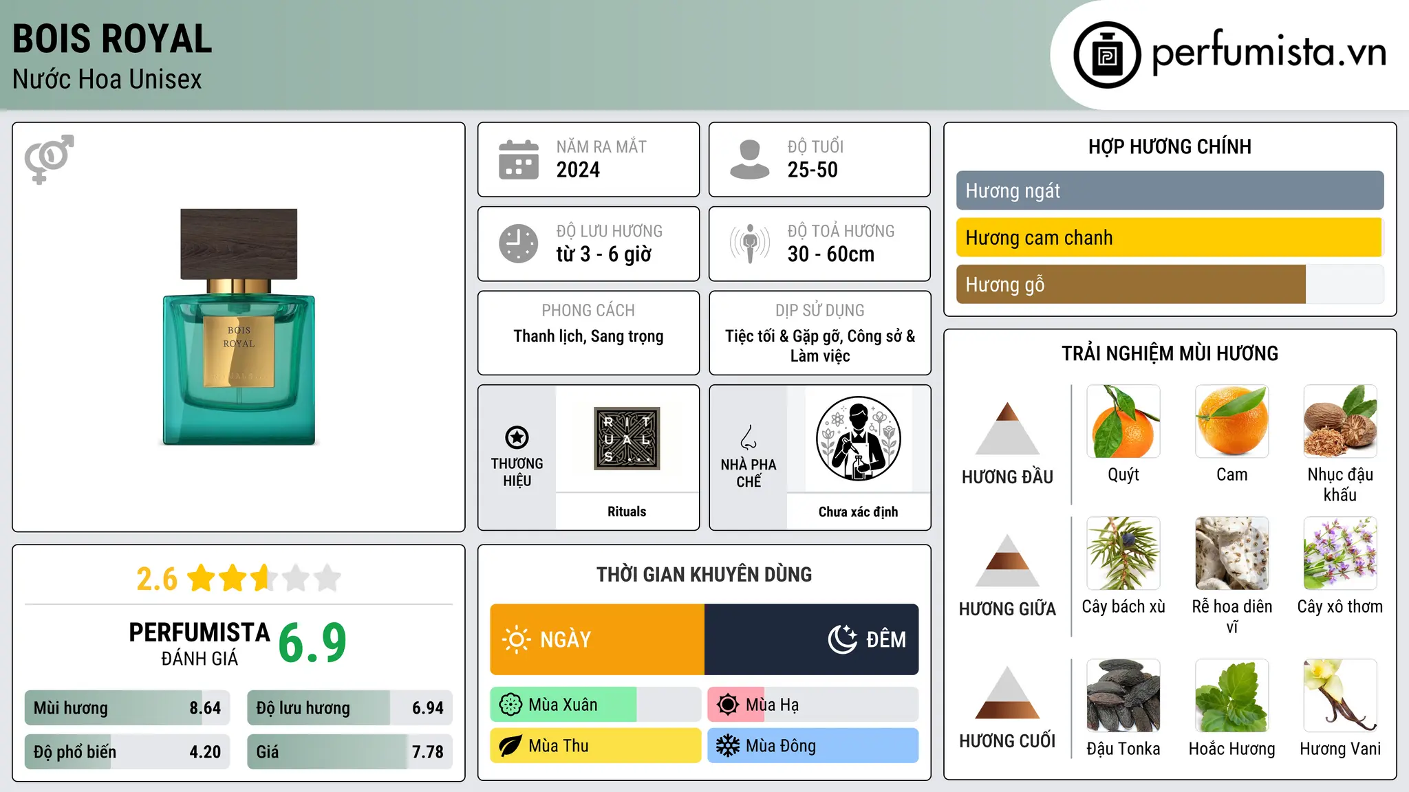The height and width of the screenshot is (792, 1409).
Task: Click the Mùi hương 8.64 rating bar
Action: 127,707
